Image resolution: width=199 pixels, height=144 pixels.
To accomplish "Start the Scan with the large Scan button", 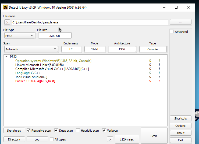I will coord(154,136).
